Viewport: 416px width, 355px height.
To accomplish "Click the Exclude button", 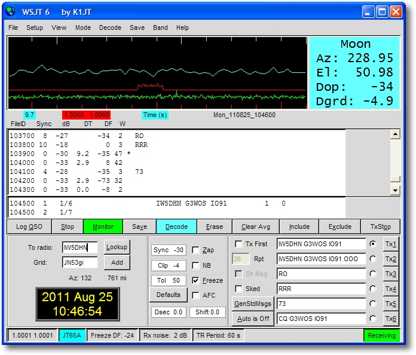I will [340, 227].
